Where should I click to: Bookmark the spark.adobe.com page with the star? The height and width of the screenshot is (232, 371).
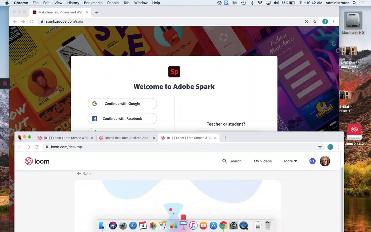pos(315,21)
